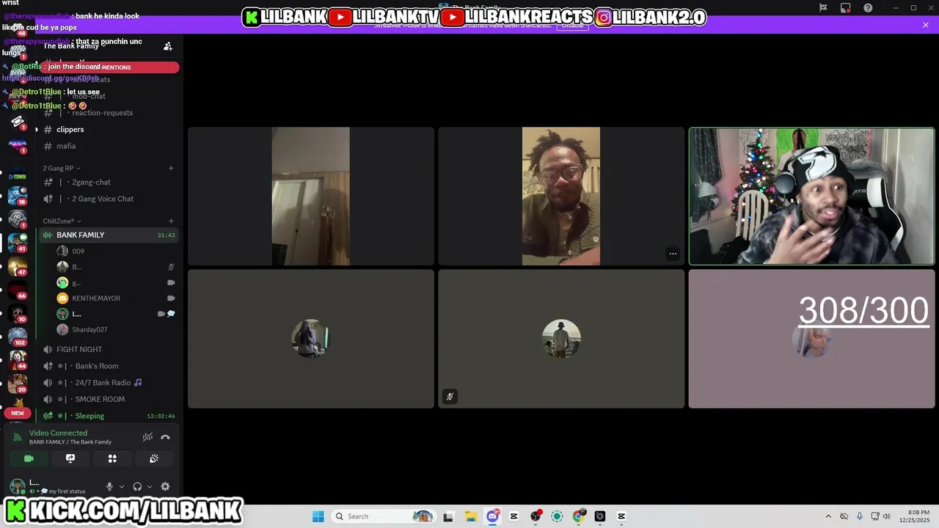939x528 pixels.
Task: Open the D-TOWN server icon
Action: [18, 172]
